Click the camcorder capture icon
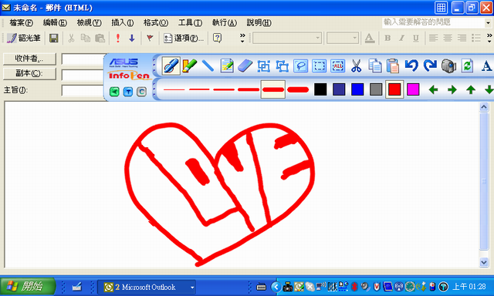This screenshot has width=494, height=296. (448, 66)
